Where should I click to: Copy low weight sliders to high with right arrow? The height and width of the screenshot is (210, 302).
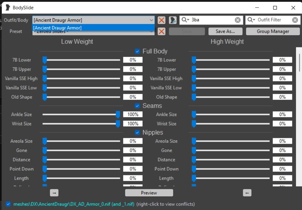(54, 193)
